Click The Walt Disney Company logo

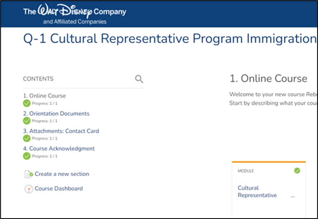pos(75,14)
